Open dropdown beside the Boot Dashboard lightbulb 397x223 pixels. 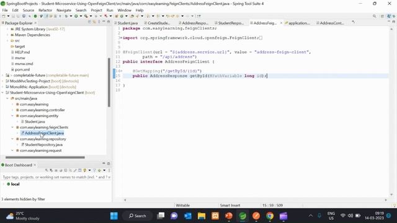89,170
